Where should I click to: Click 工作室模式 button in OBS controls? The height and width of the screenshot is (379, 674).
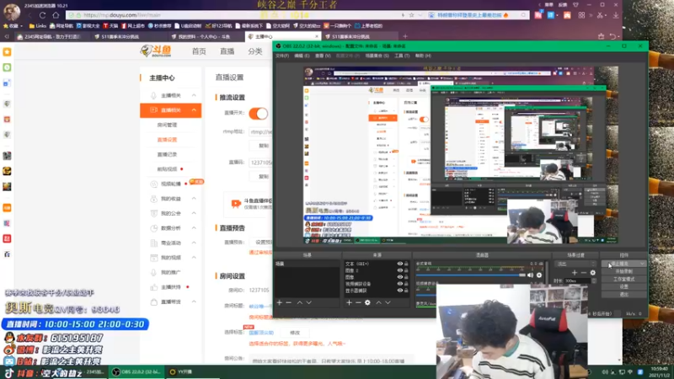[x=623, y=280]
